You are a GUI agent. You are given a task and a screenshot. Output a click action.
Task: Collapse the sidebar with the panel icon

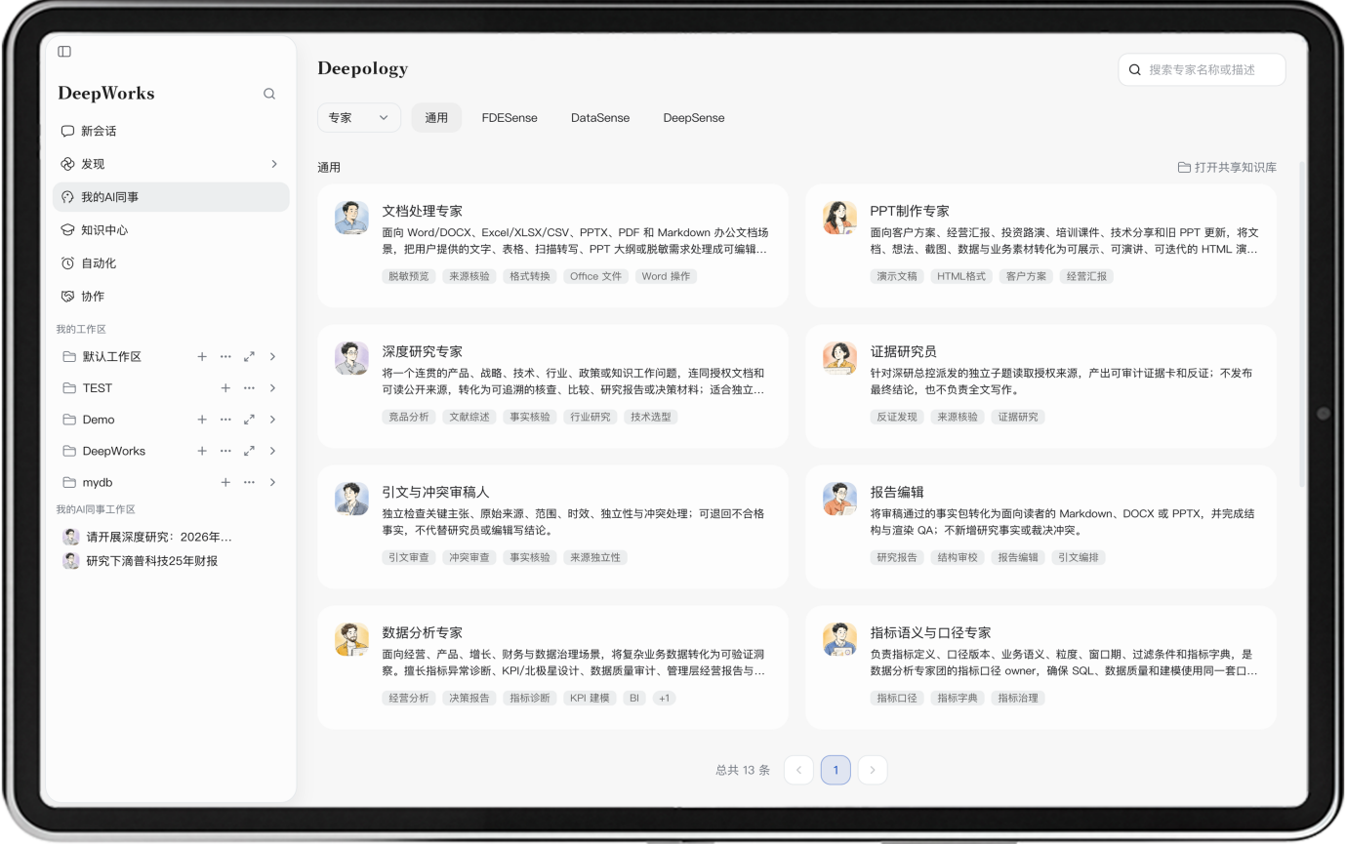coord(64,52)
